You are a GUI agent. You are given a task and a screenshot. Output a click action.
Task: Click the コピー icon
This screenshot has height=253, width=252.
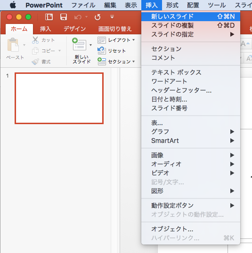pos(35,51)
